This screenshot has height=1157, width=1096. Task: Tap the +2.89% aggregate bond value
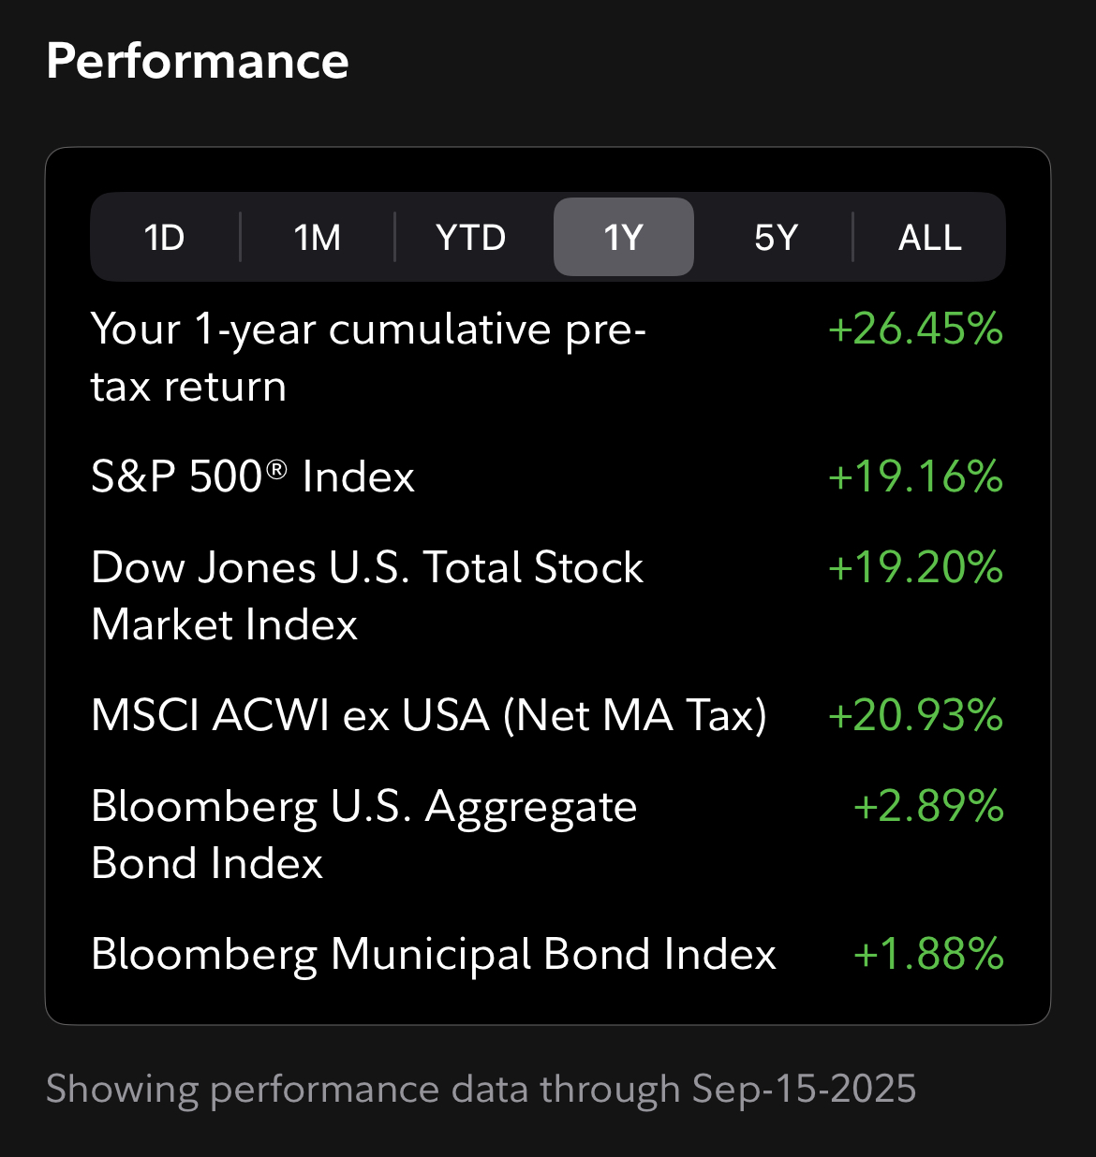pos(928,806)
